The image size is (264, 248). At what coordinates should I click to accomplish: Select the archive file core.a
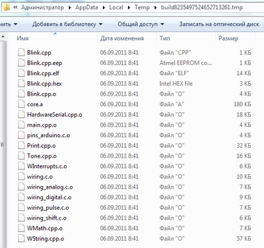35,104
